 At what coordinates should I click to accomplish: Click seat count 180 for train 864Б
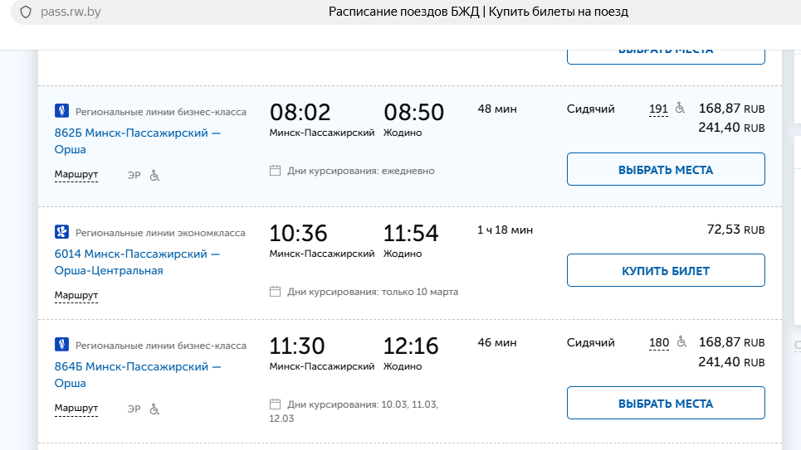click(659, 343)
